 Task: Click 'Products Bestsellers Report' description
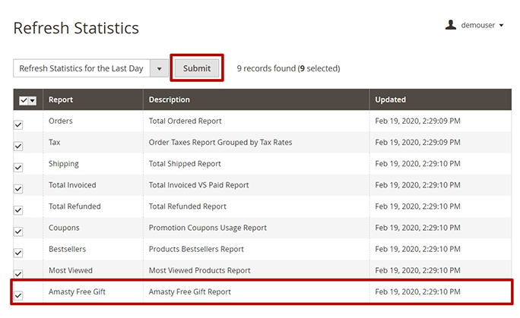196,249
